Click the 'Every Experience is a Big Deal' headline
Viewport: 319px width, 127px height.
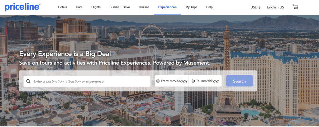(x=65, y=54)
